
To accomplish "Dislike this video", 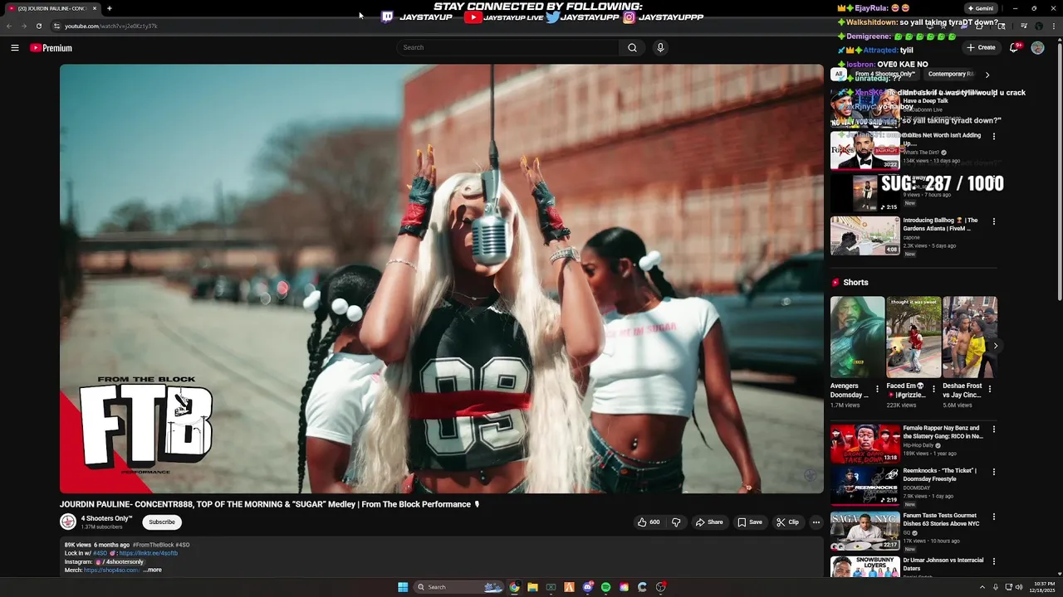I will (676, 522).
